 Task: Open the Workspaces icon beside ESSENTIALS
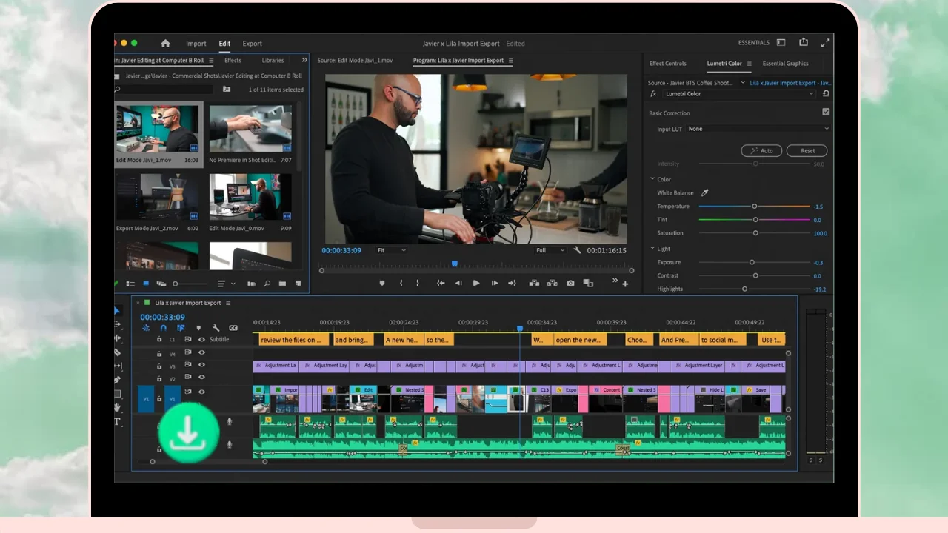coord(781,43)
